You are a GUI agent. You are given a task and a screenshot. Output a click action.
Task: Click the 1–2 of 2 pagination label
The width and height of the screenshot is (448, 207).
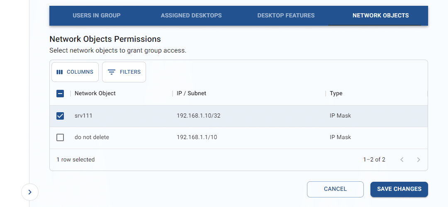tap(374, 159)
